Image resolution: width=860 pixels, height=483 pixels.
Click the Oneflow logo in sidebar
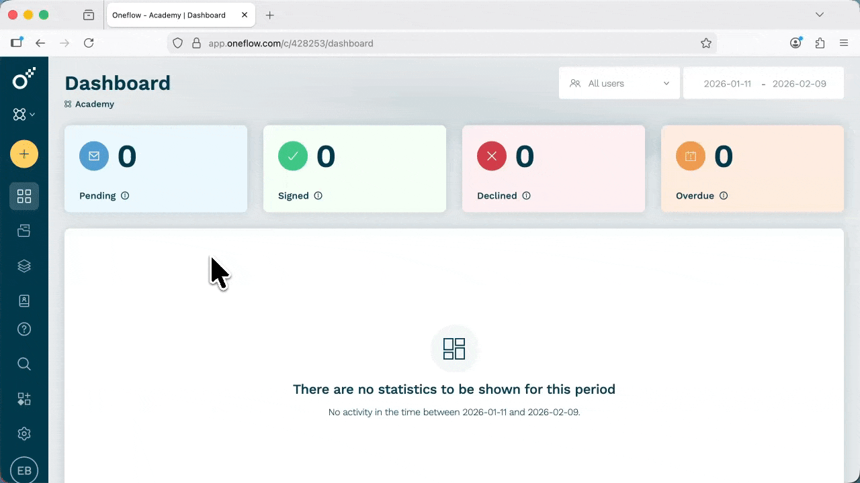pyautogui.click(x=24, y=78)
